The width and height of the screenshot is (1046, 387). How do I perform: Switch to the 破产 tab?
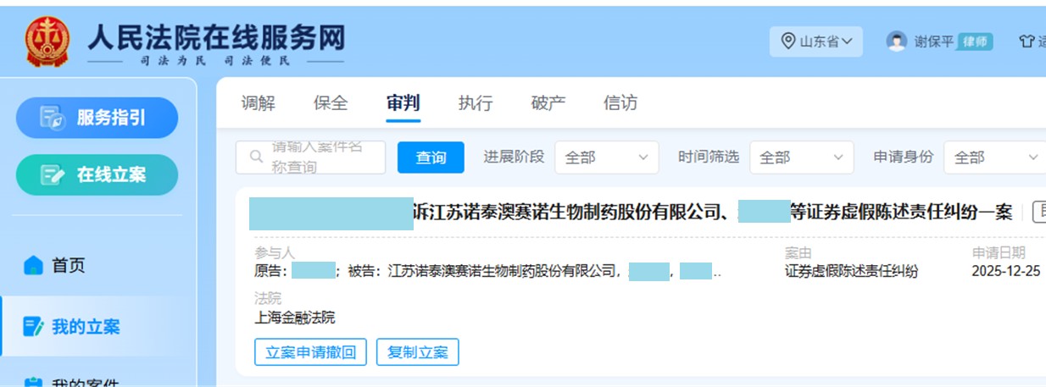548,103
